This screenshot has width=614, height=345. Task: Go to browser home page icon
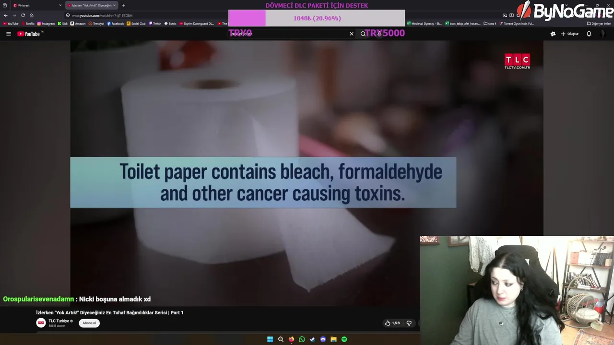[32, 15]
